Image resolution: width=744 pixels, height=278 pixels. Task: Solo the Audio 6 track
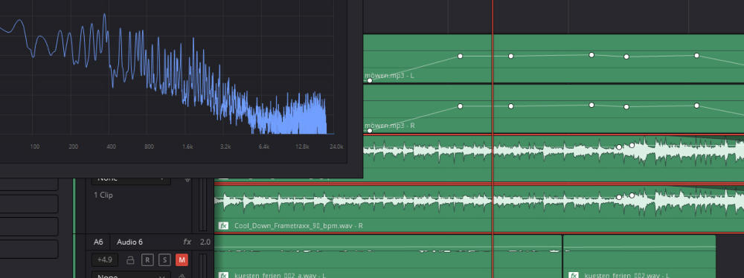(164, 260)
